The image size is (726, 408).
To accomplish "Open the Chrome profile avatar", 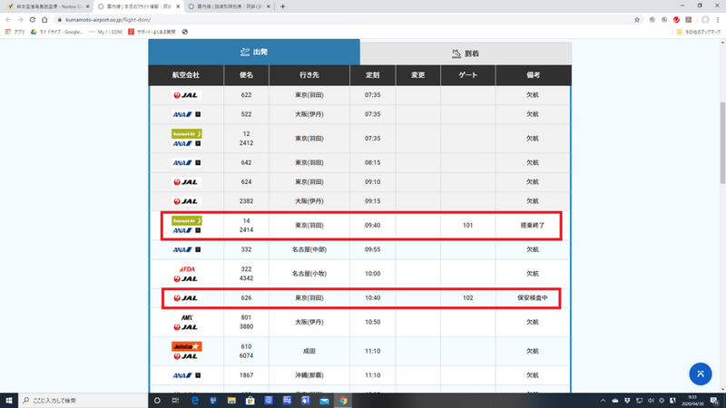I will pos(705,20).
